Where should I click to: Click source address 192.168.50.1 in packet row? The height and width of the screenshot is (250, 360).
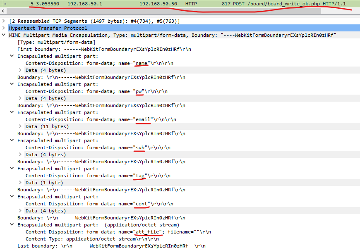(85, 4)
